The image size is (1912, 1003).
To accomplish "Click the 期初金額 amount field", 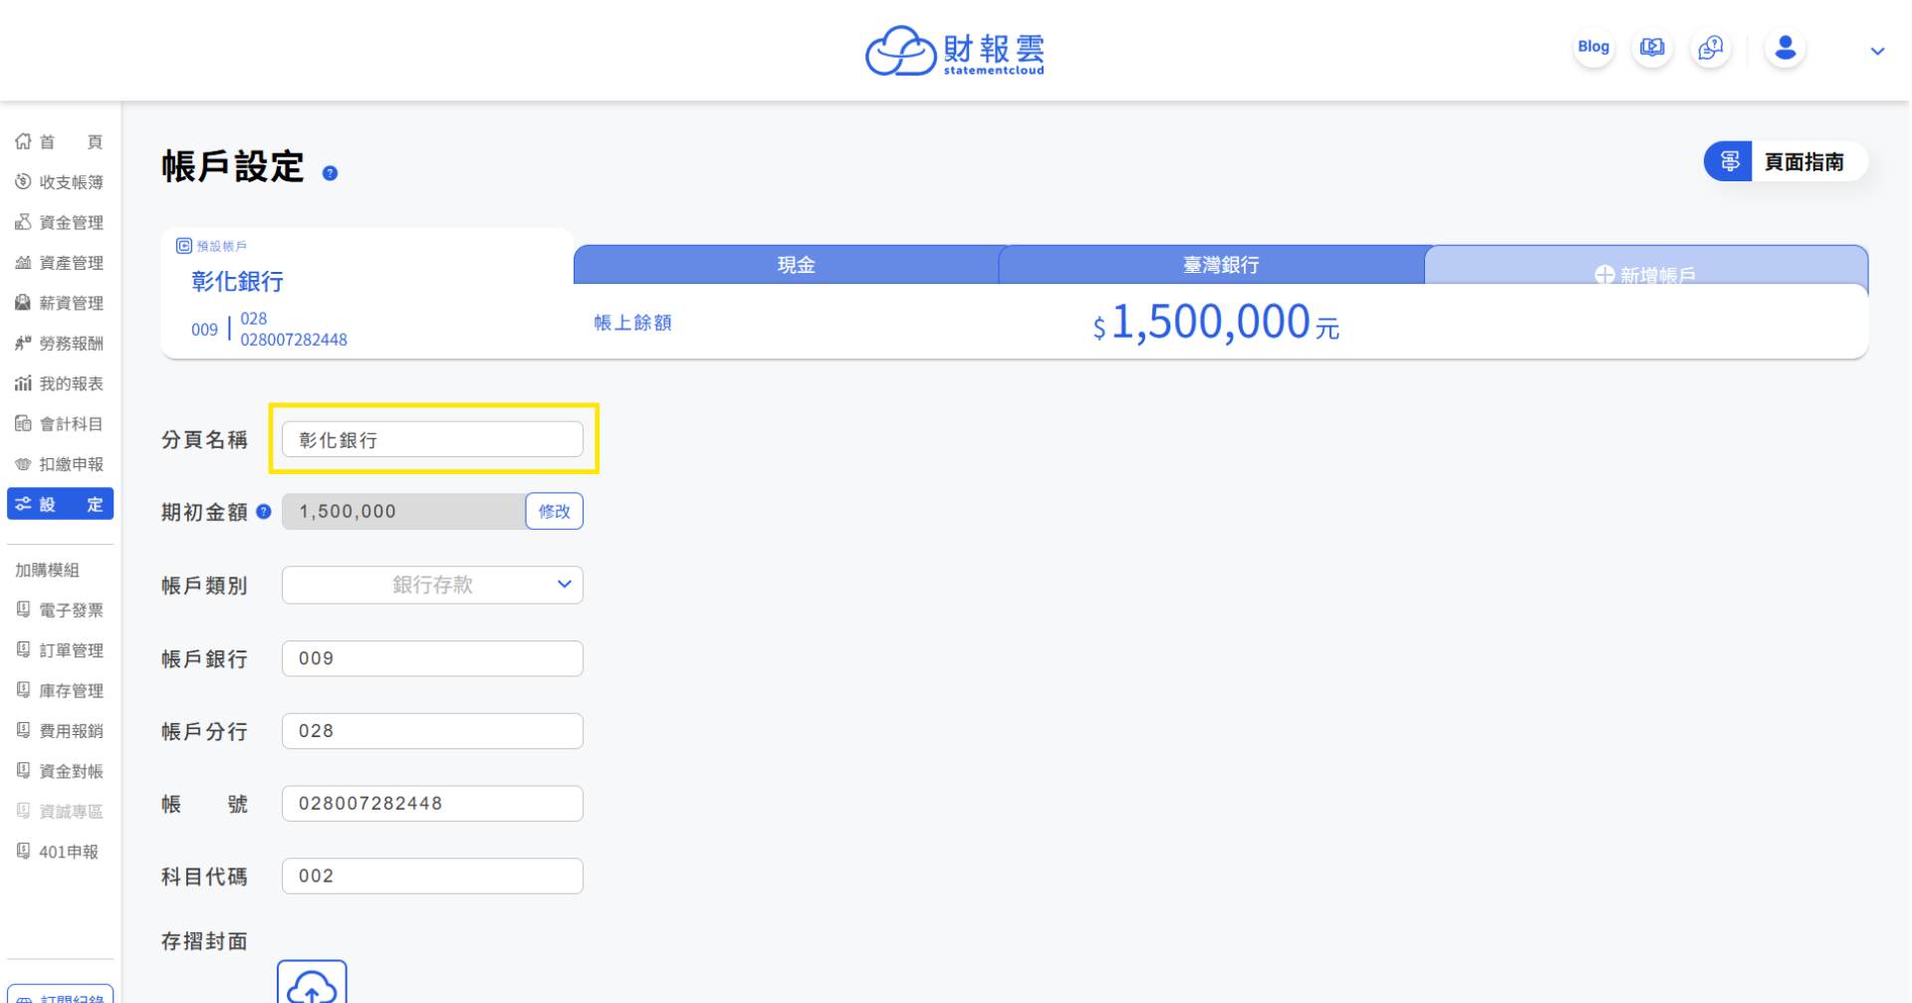I will click(404, 511).
